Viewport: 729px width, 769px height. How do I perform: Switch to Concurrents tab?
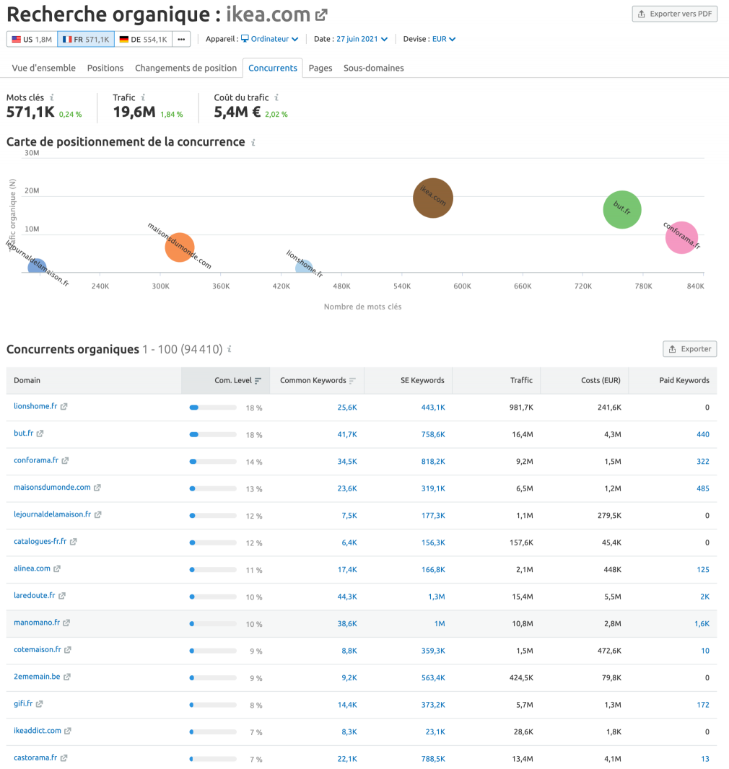tap(273, 68)
